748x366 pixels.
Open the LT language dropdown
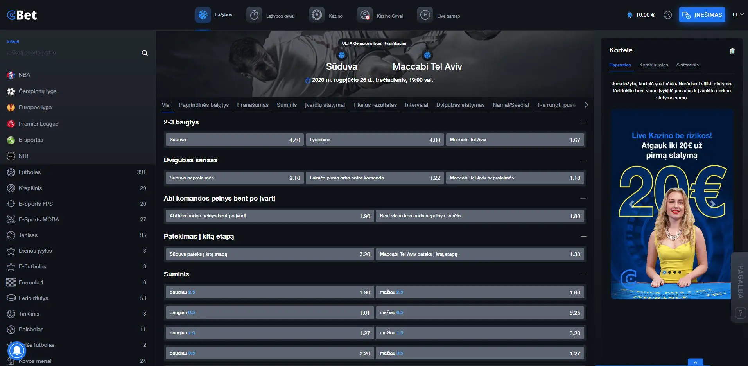point(737,15)
